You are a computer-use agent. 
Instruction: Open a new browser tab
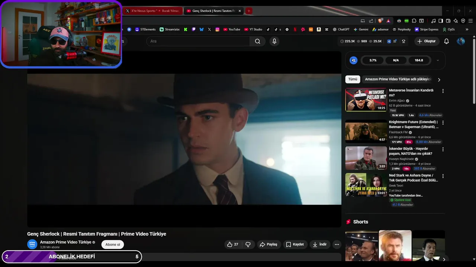(x=249, y=11)
